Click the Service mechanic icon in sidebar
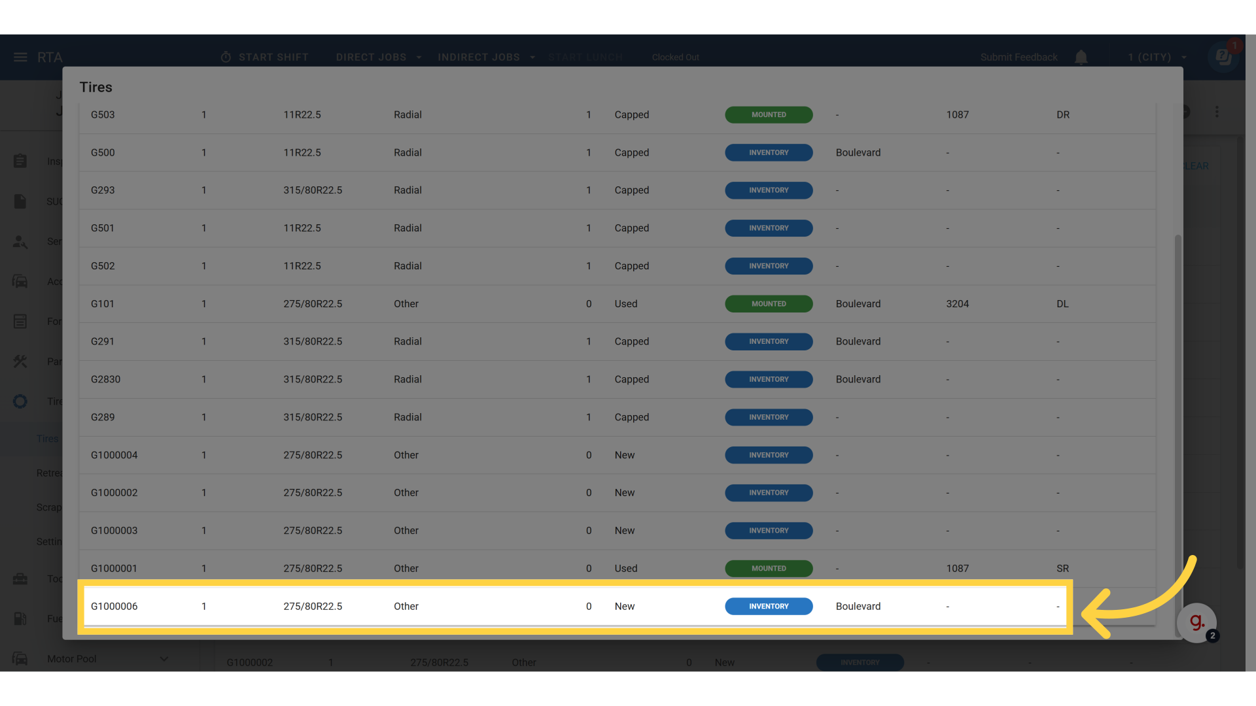 tap(20, 242)
